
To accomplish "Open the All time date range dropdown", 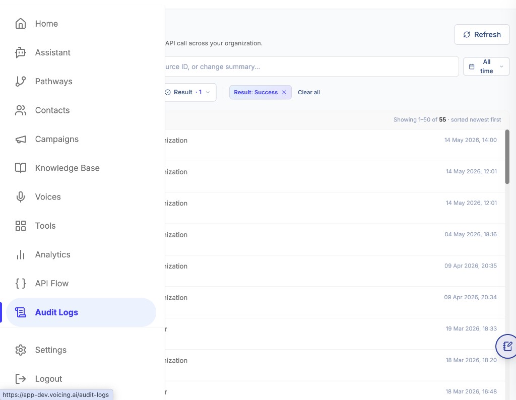I will point(486,66).
